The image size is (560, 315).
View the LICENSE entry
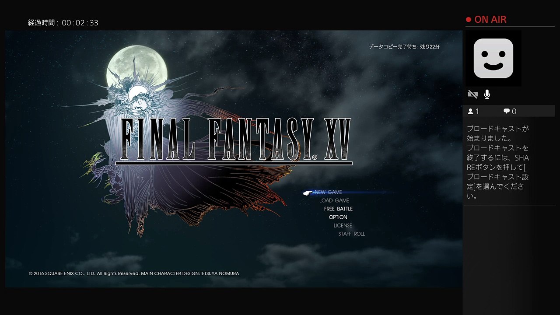click(x=343, y=225)
